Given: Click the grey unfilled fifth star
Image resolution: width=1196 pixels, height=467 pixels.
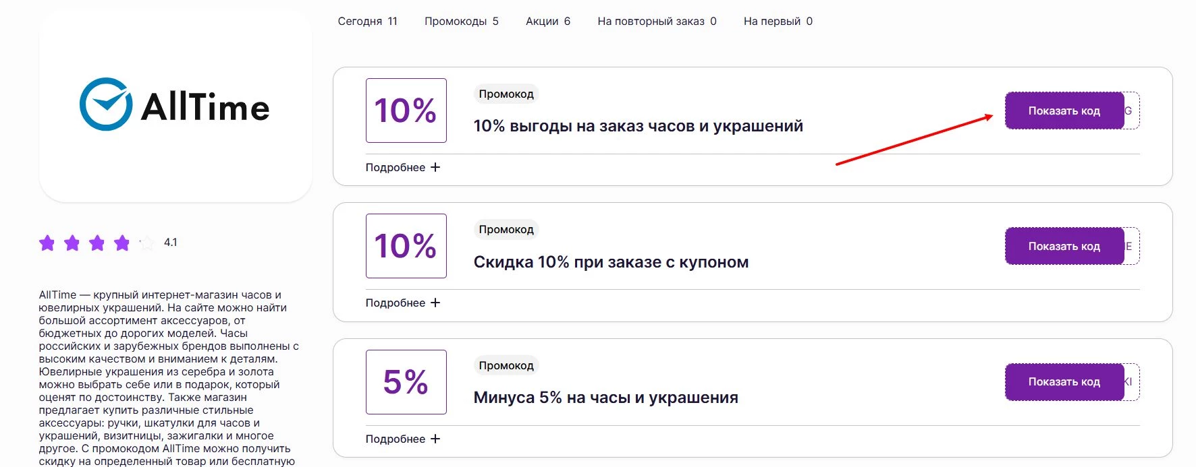Looking at the screenshot, I should pyautogui.click(x=146, y=243).
